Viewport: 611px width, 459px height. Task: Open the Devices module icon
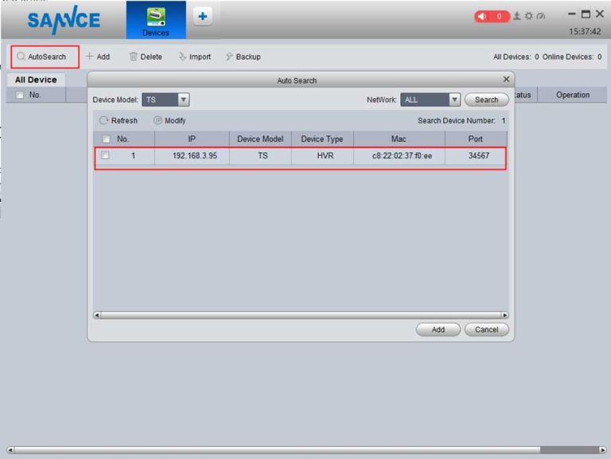(x=155, y=20)
